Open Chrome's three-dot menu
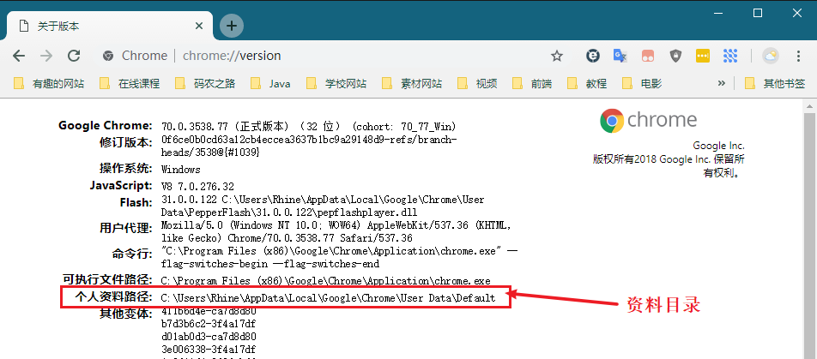817x359 pixels. pyautogui.click(x=798, y=56)
